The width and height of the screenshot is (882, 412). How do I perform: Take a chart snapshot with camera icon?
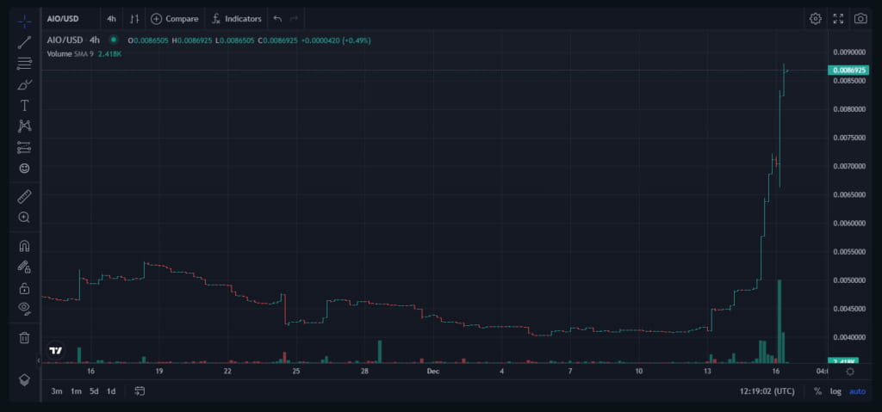pos(860,19)
